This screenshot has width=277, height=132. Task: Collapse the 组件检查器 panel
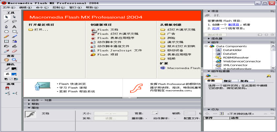[209, 71]
